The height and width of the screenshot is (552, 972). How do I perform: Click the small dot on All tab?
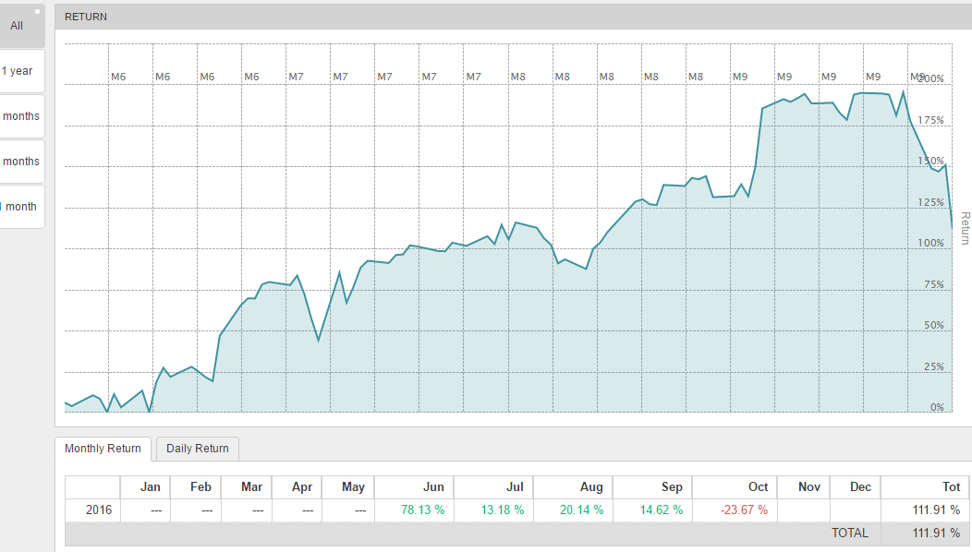click(x=37, y=12)
